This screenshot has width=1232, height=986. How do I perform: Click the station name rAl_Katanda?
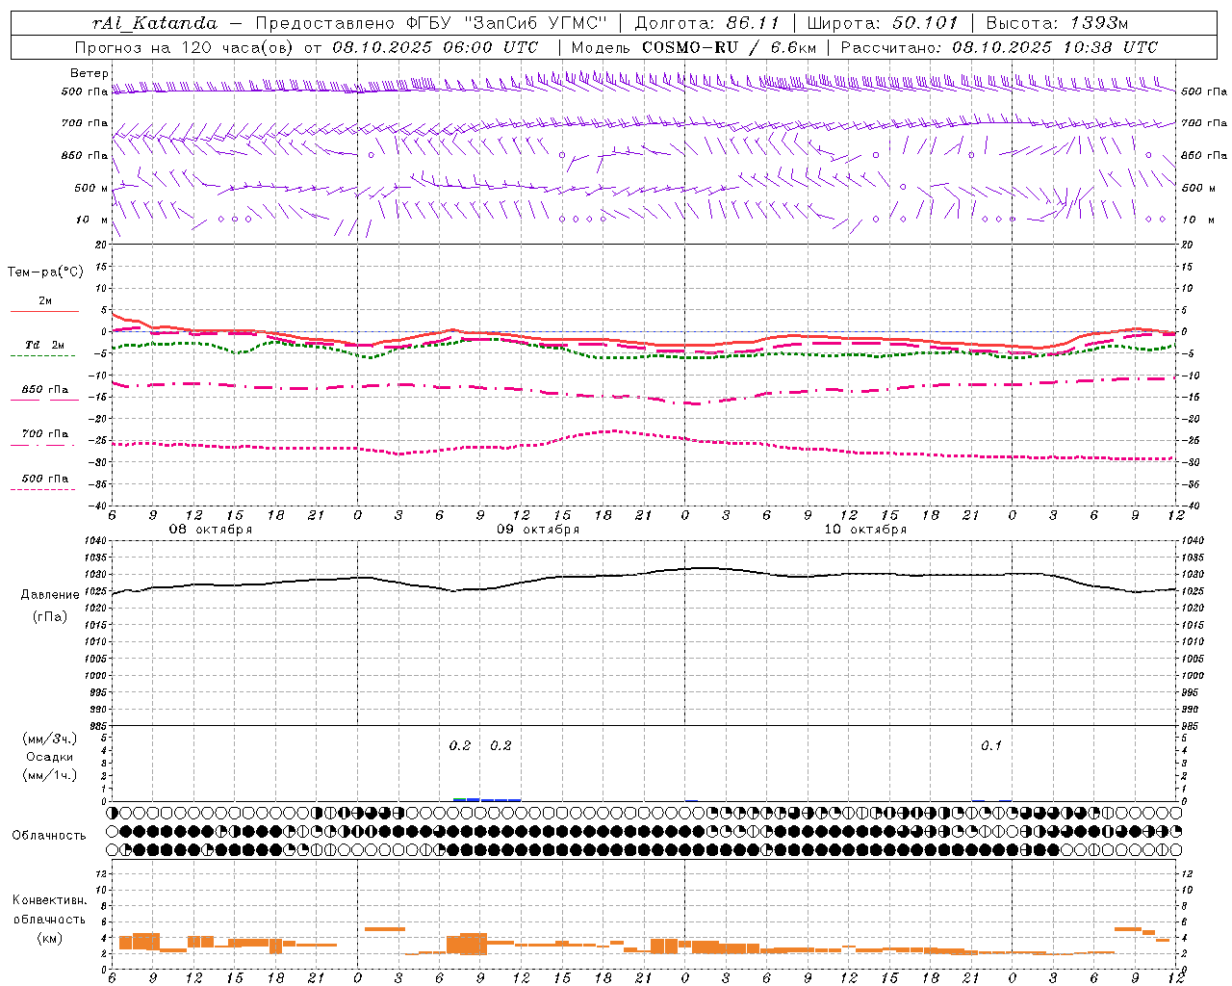coord(155,23)
